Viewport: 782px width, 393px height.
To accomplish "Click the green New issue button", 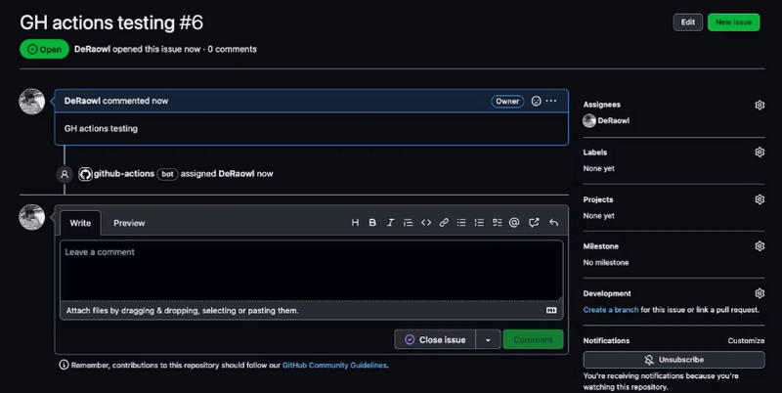I will tap(734, 22).
